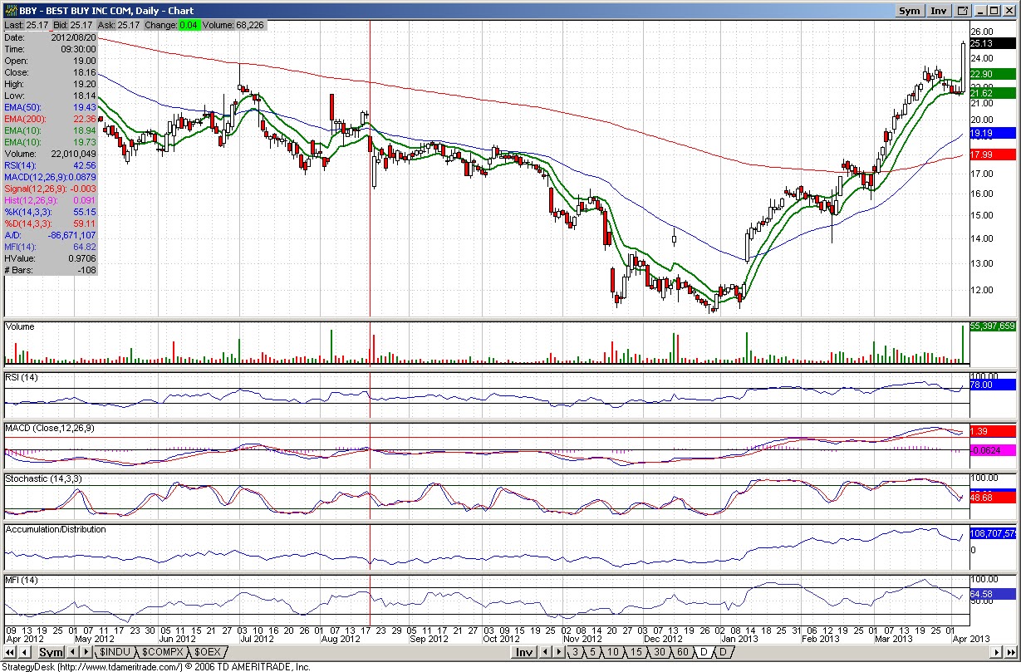1021x672 pixels.
Task: Click the EMA(10) row showing 19.73
Action: (51, 142)
